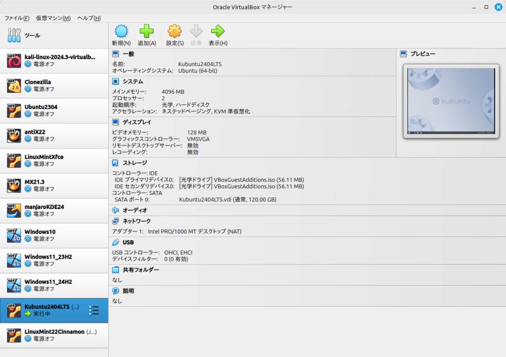The height and width of the screenshot is (357, 506).
Task: Click the 表示(H) green arrow icon
Action: tap(217, 32)
